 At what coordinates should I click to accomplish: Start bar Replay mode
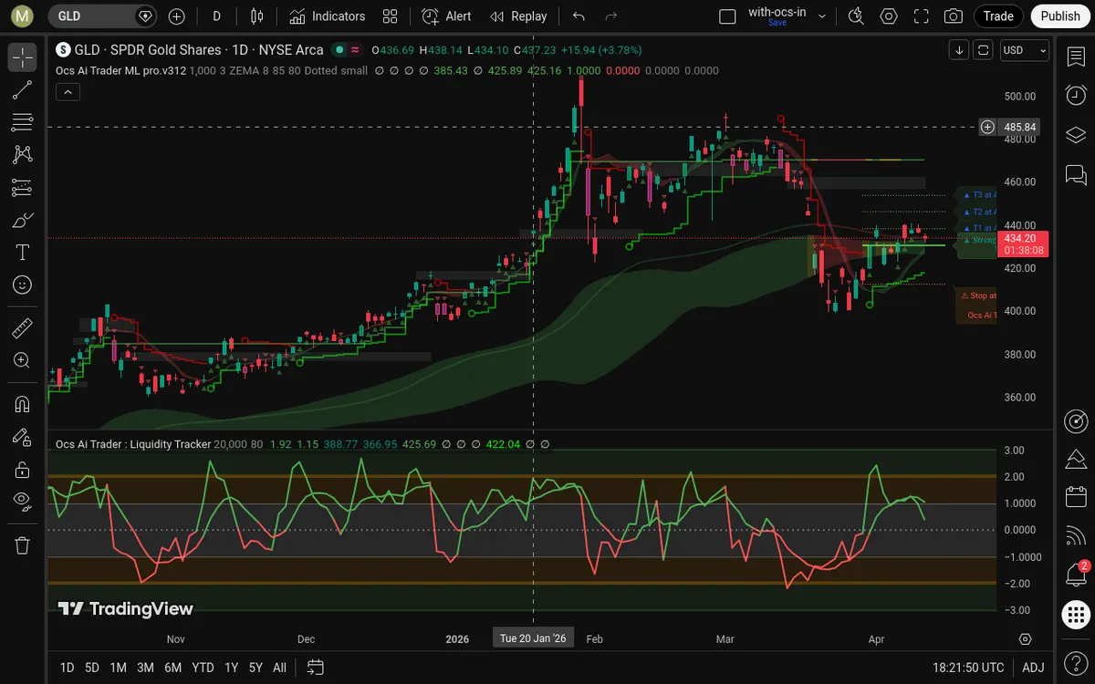click(x=518, y=16)
